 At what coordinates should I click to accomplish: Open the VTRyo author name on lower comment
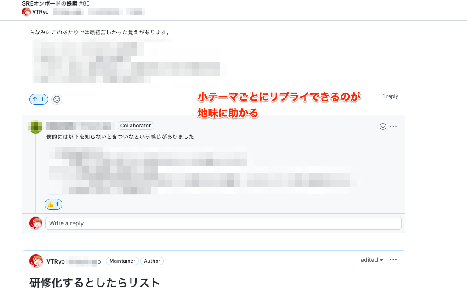coord(56,261)
